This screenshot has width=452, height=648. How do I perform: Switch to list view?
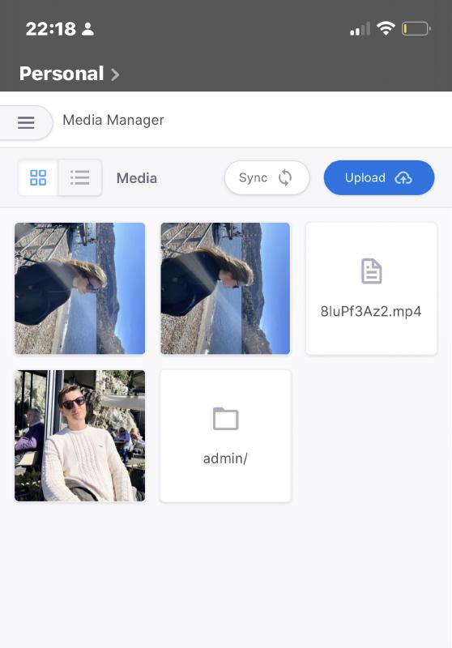click(79, 177)
